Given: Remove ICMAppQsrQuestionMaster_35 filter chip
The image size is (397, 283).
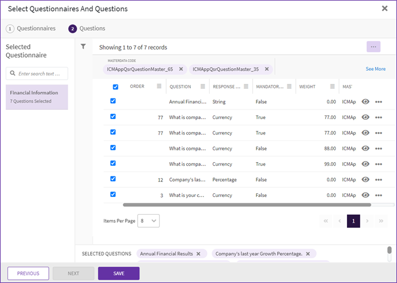Looking at the screenshot, I should point(266,69).
